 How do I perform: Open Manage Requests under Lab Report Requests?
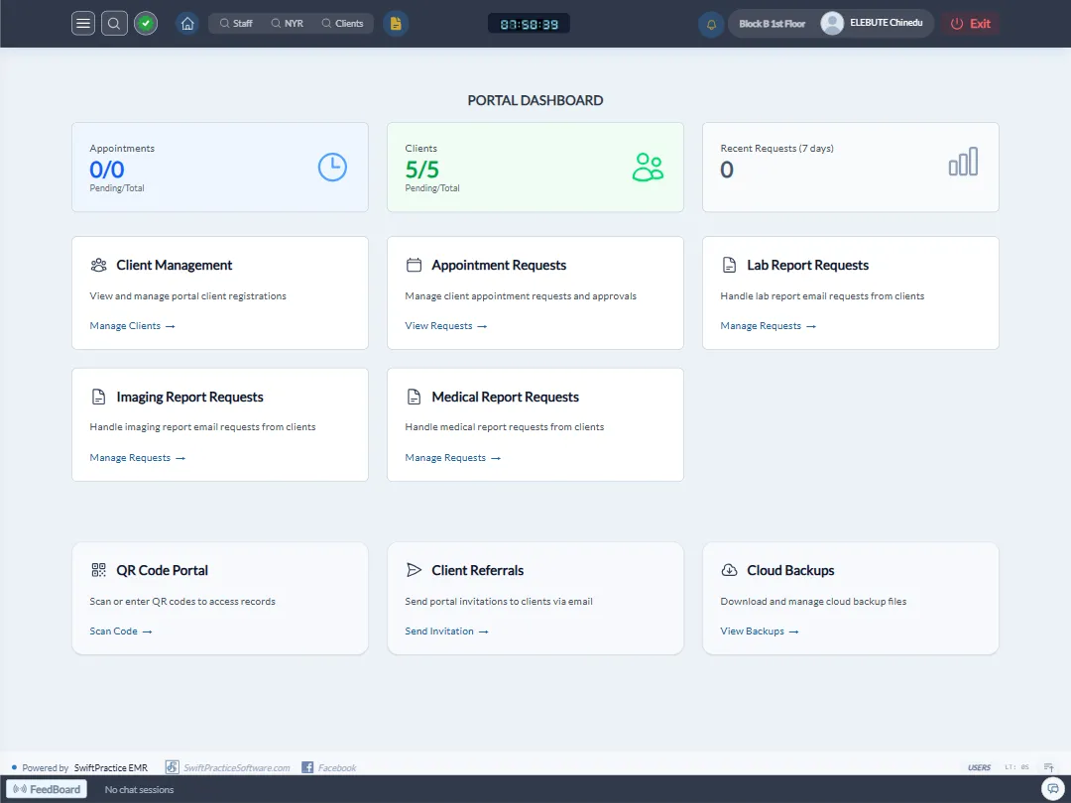coord(769,326)
